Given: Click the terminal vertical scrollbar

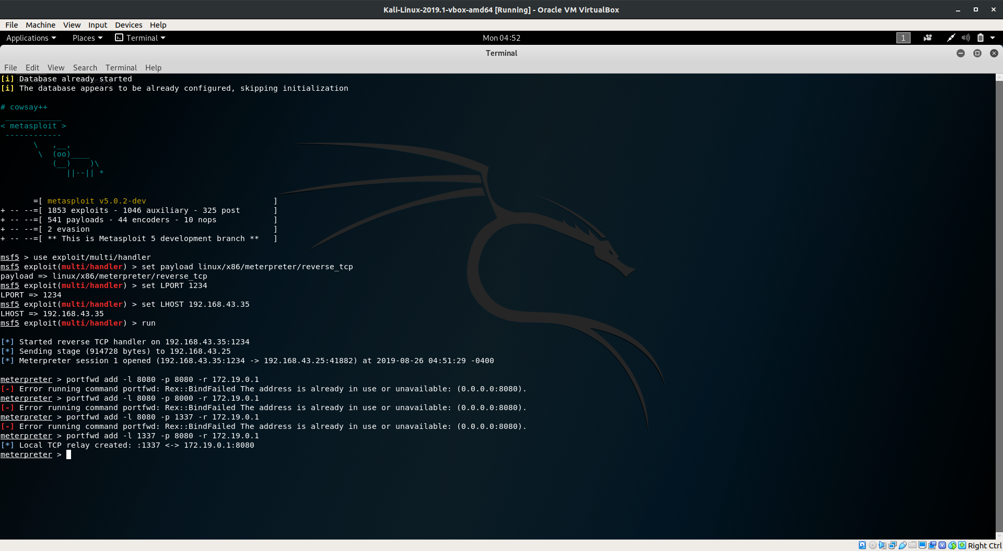Looking at the screenshot, I should click(x=999, y=307).
